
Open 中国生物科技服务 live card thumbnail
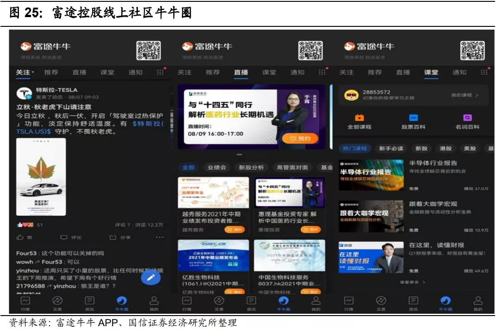(290, 255)
